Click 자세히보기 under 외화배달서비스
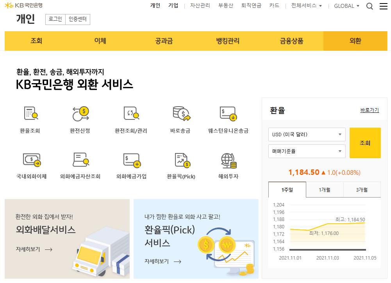The width and height of the screenshot is (391, 283). click(x=28, y=249)
